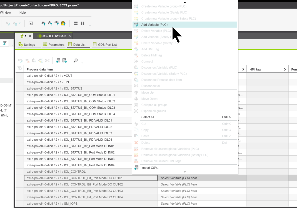Click the filter search icon in left panel

point(4,43)
